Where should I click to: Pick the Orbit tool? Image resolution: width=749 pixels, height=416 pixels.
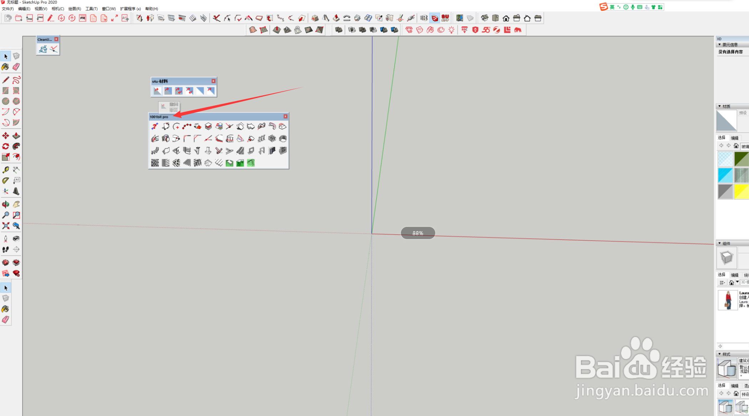coord(5,204)
